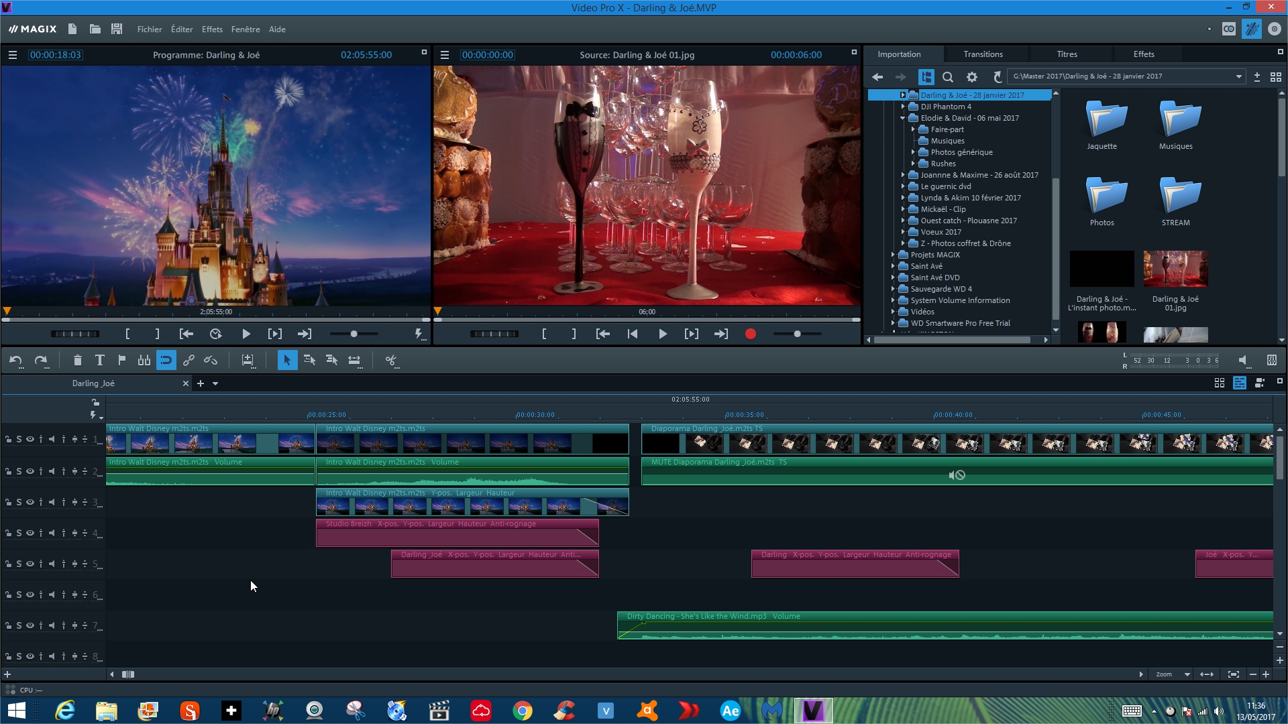
Task: Add new timeline tab with plus
Action: click(200, 383)
